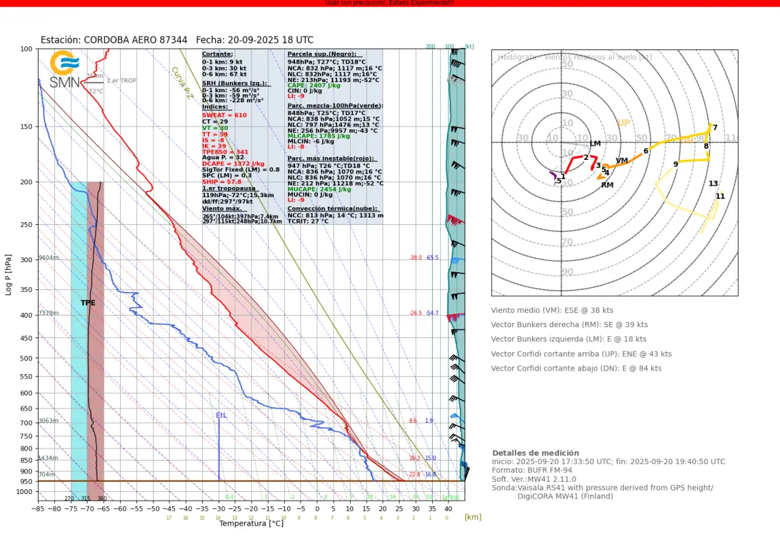The image size is (780, 542).
Task: Click the Cortante: section heading
Action: coord(218,54)
